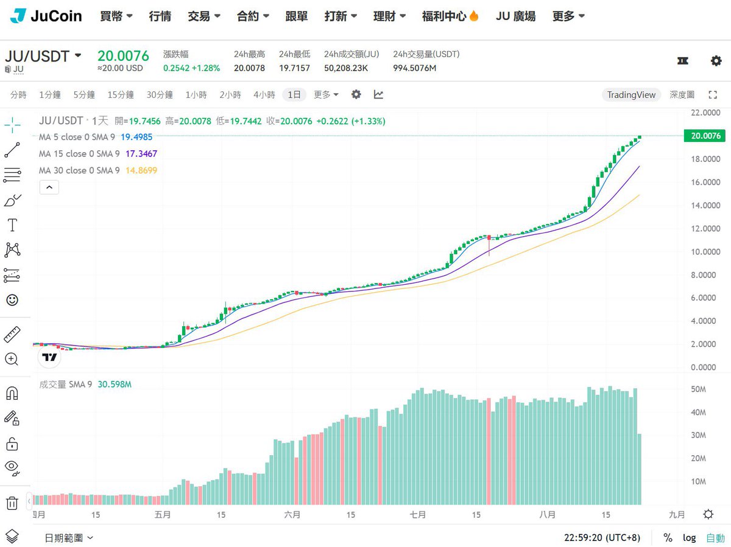Viewport: 731px width, 547px height.
Task: Select the ruler measure tool
Action: pos(12,334)
